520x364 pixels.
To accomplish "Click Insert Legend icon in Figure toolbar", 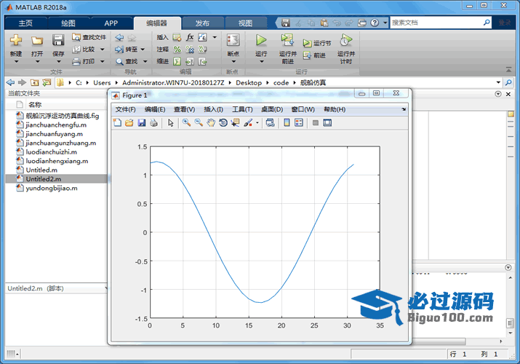I will pos(299,123).
